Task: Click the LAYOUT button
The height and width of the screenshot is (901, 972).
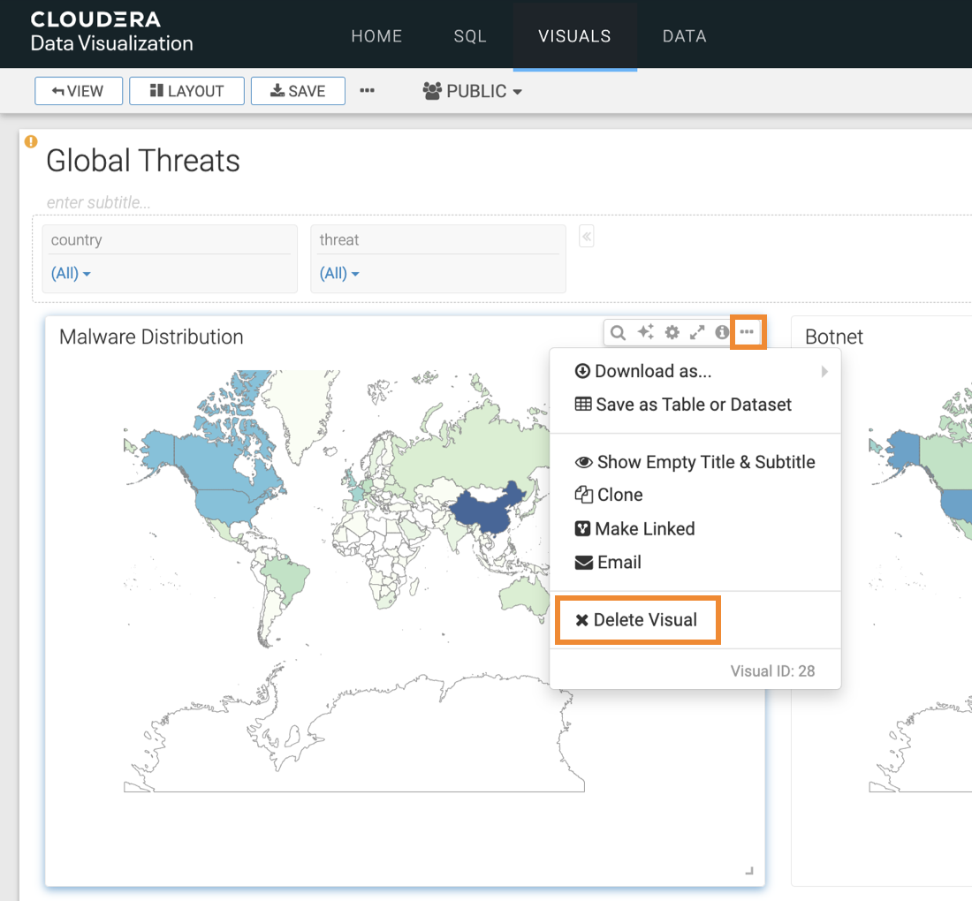Action: tap(186, 91)
